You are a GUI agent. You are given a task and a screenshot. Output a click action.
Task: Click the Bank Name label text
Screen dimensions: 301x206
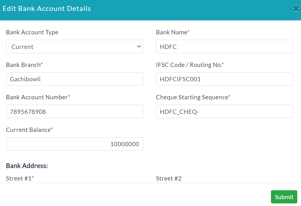[172, 32]
